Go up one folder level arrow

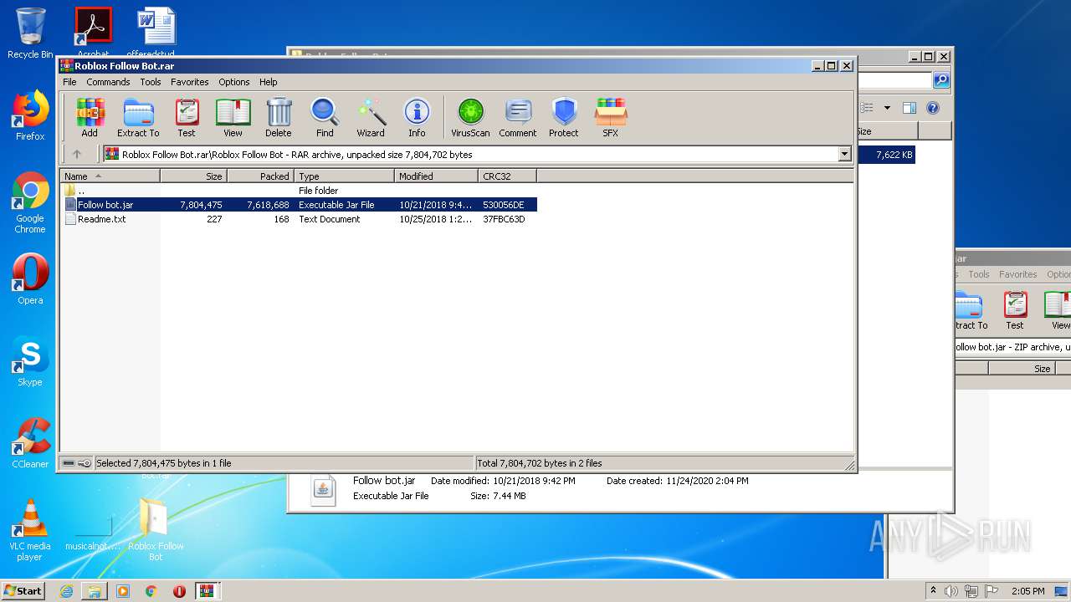[x=77, y=154]
